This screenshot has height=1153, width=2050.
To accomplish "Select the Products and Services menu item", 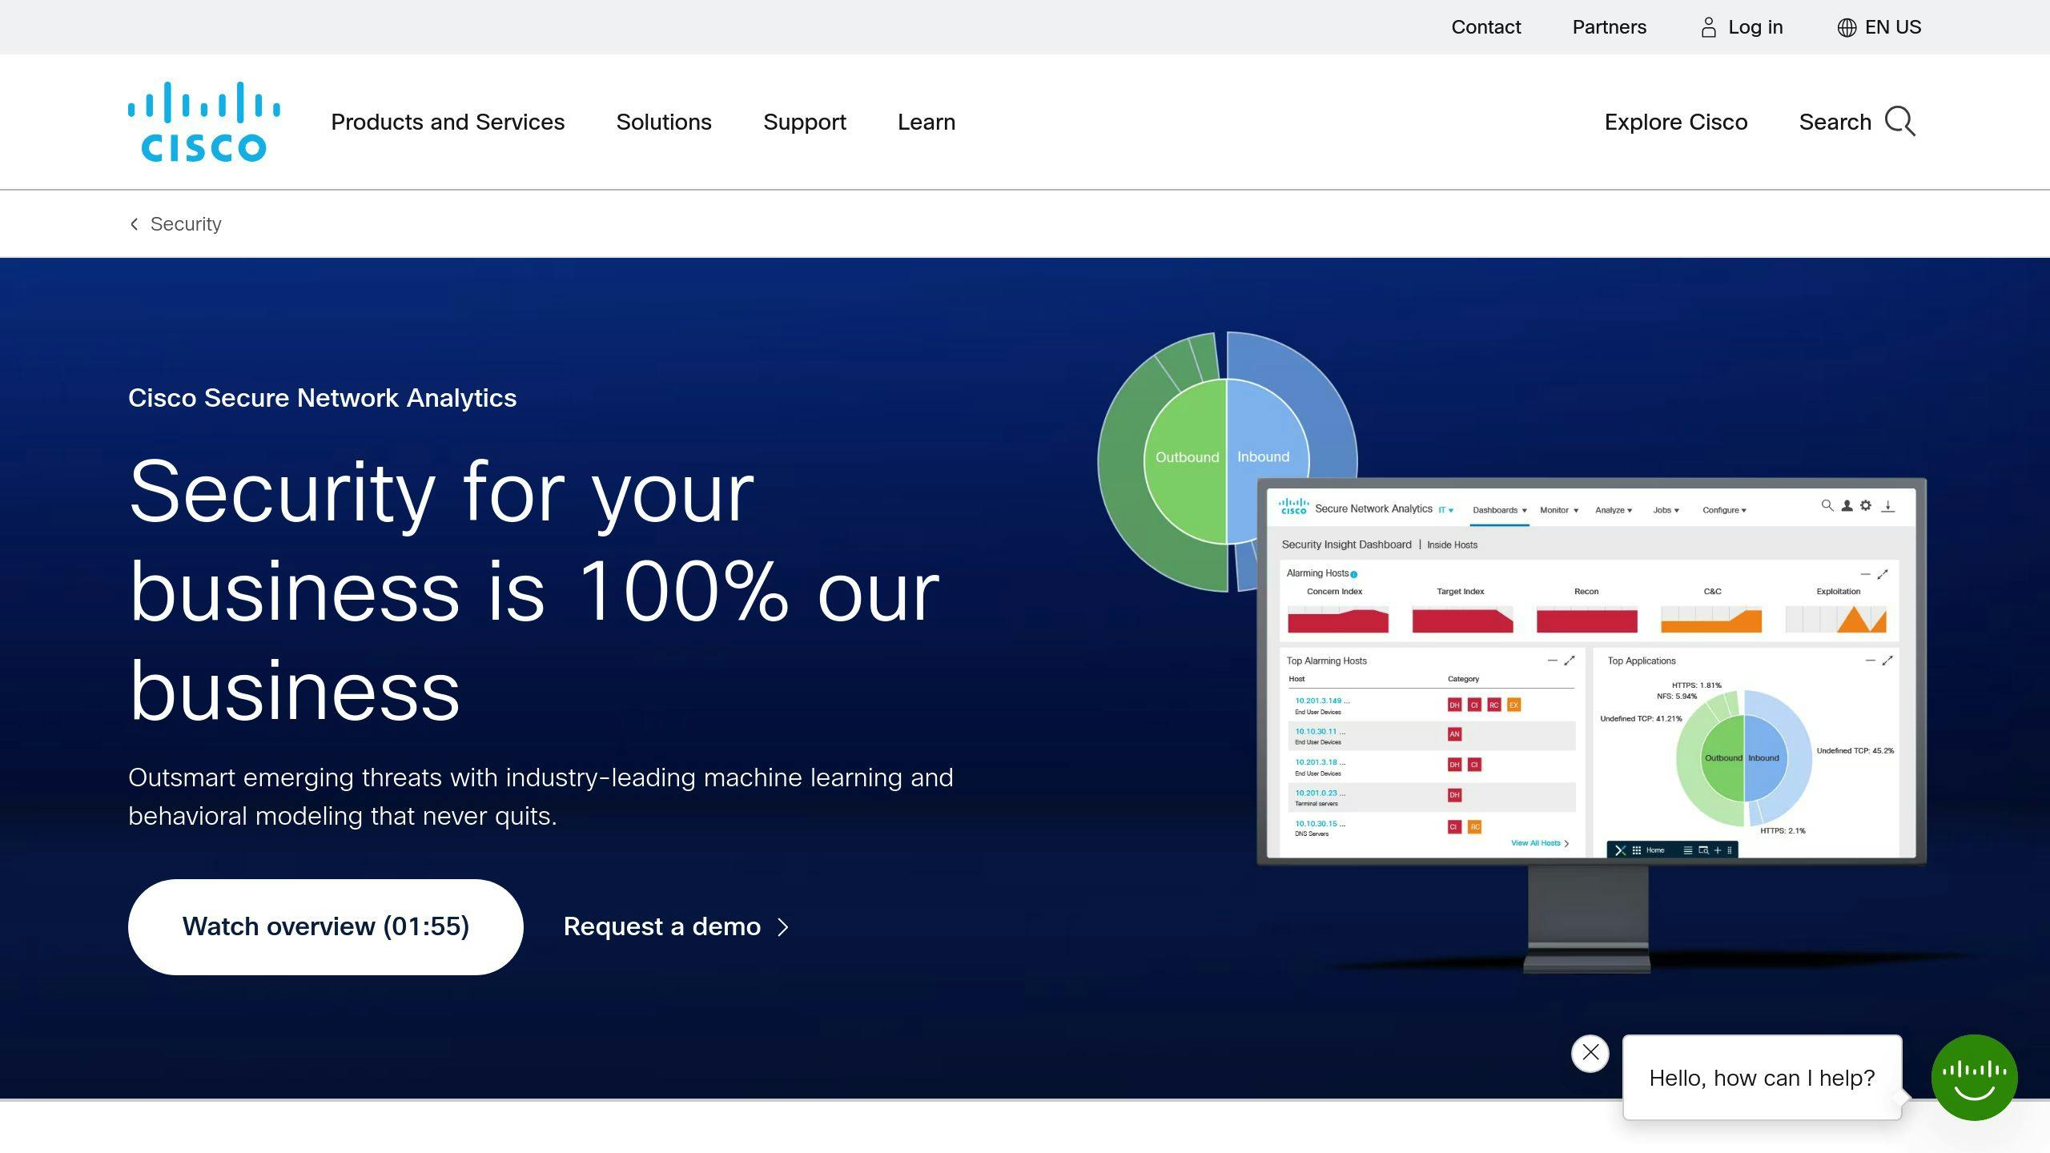I will click(x=448, y=121).
